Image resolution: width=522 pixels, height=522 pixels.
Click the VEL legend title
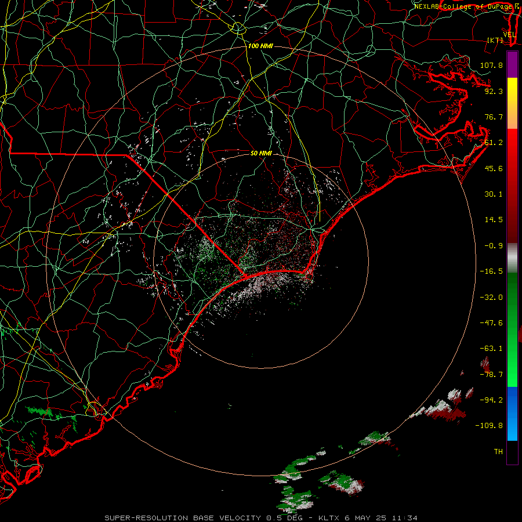[x=509, y=35]
